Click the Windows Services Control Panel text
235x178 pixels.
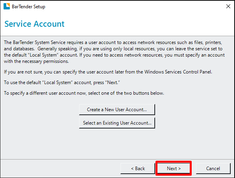coord(178,72)
